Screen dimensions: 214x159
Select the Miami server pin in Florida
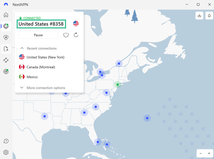click(x=98, y=142)
